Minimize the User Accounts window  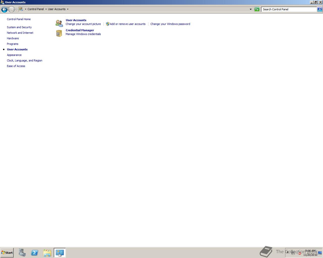coord(312,2)
